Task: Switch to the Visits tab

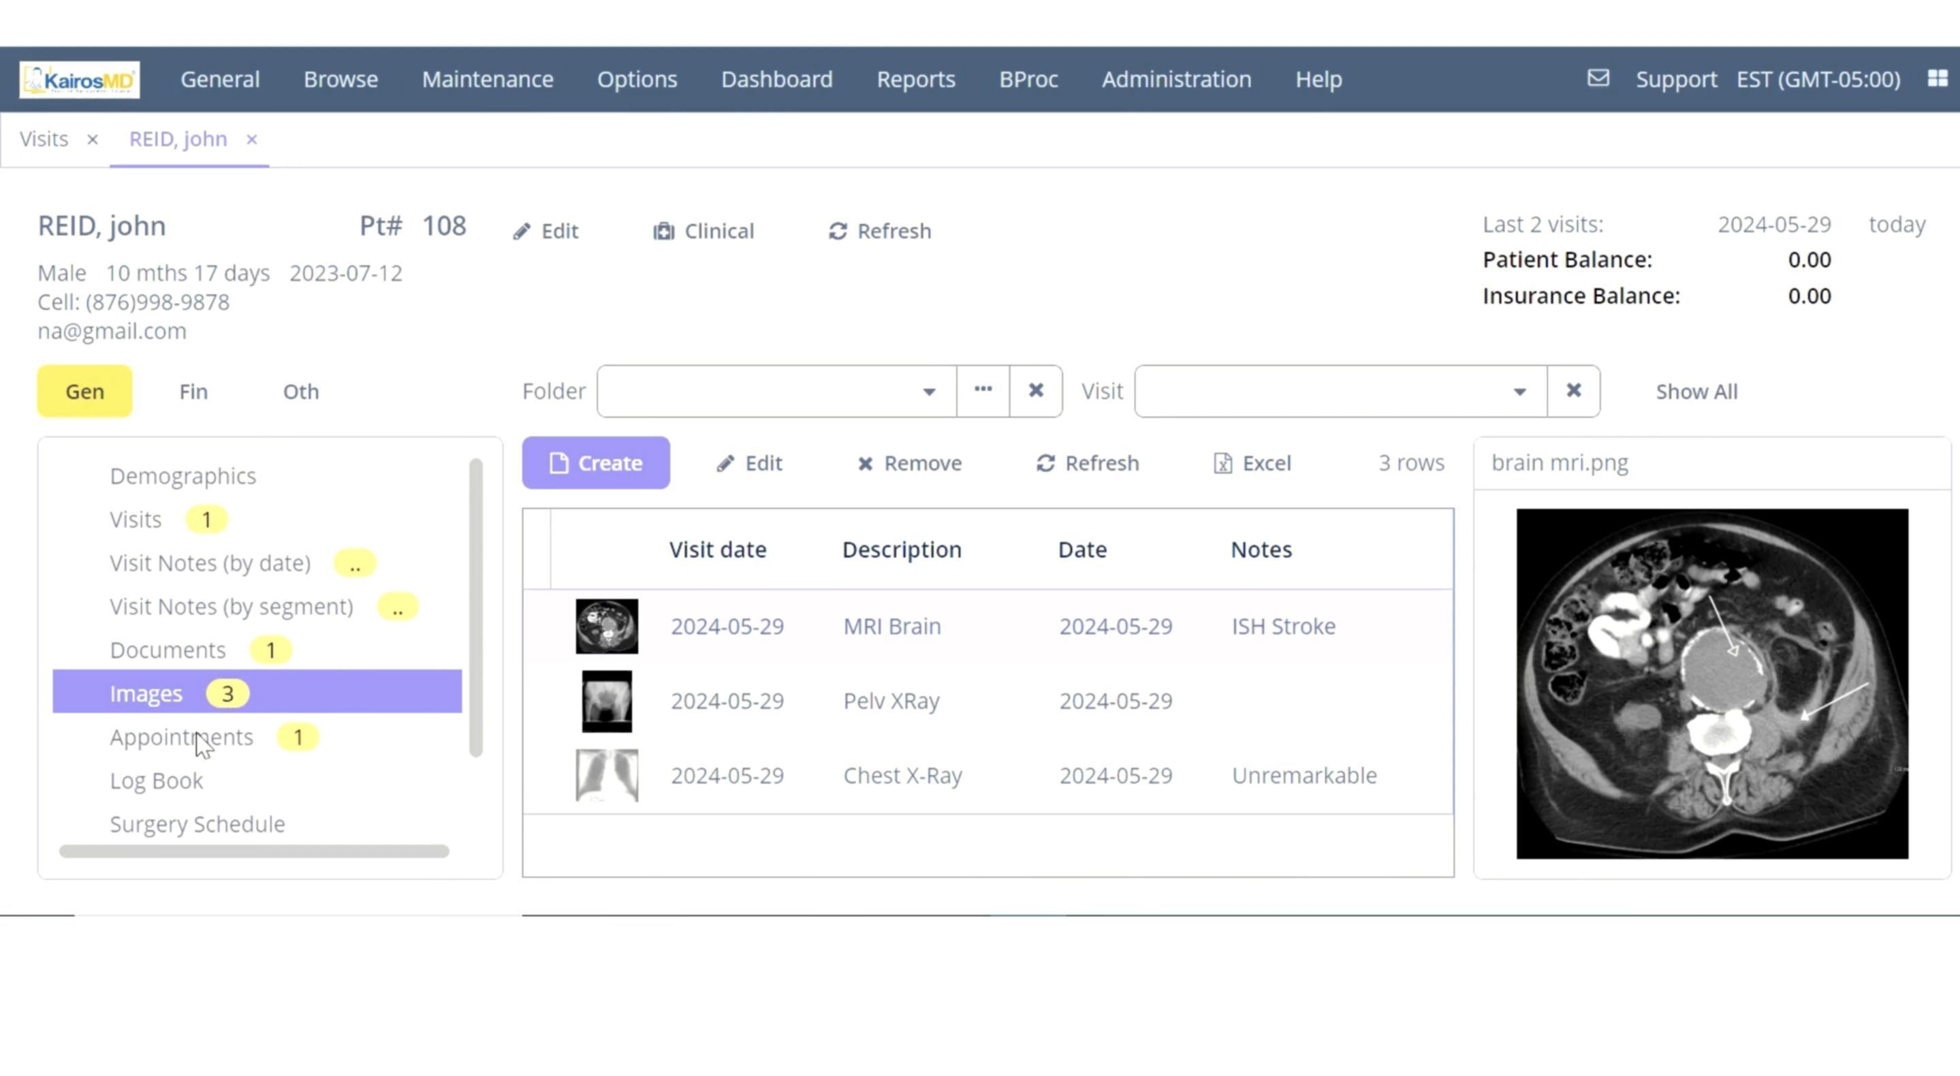Action: point(44,139)
